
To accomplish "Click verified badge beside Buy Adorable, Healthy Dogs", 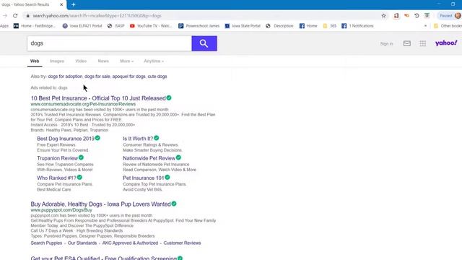I will click(174, 204).
